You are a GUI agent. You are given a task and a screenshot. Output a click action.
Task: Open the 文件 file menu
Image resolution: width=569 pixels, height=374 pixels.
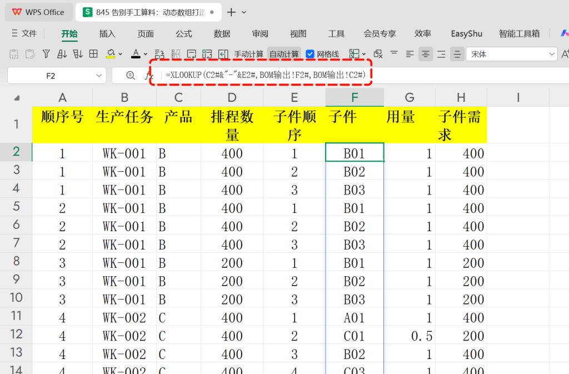click(x=24, y=33)
